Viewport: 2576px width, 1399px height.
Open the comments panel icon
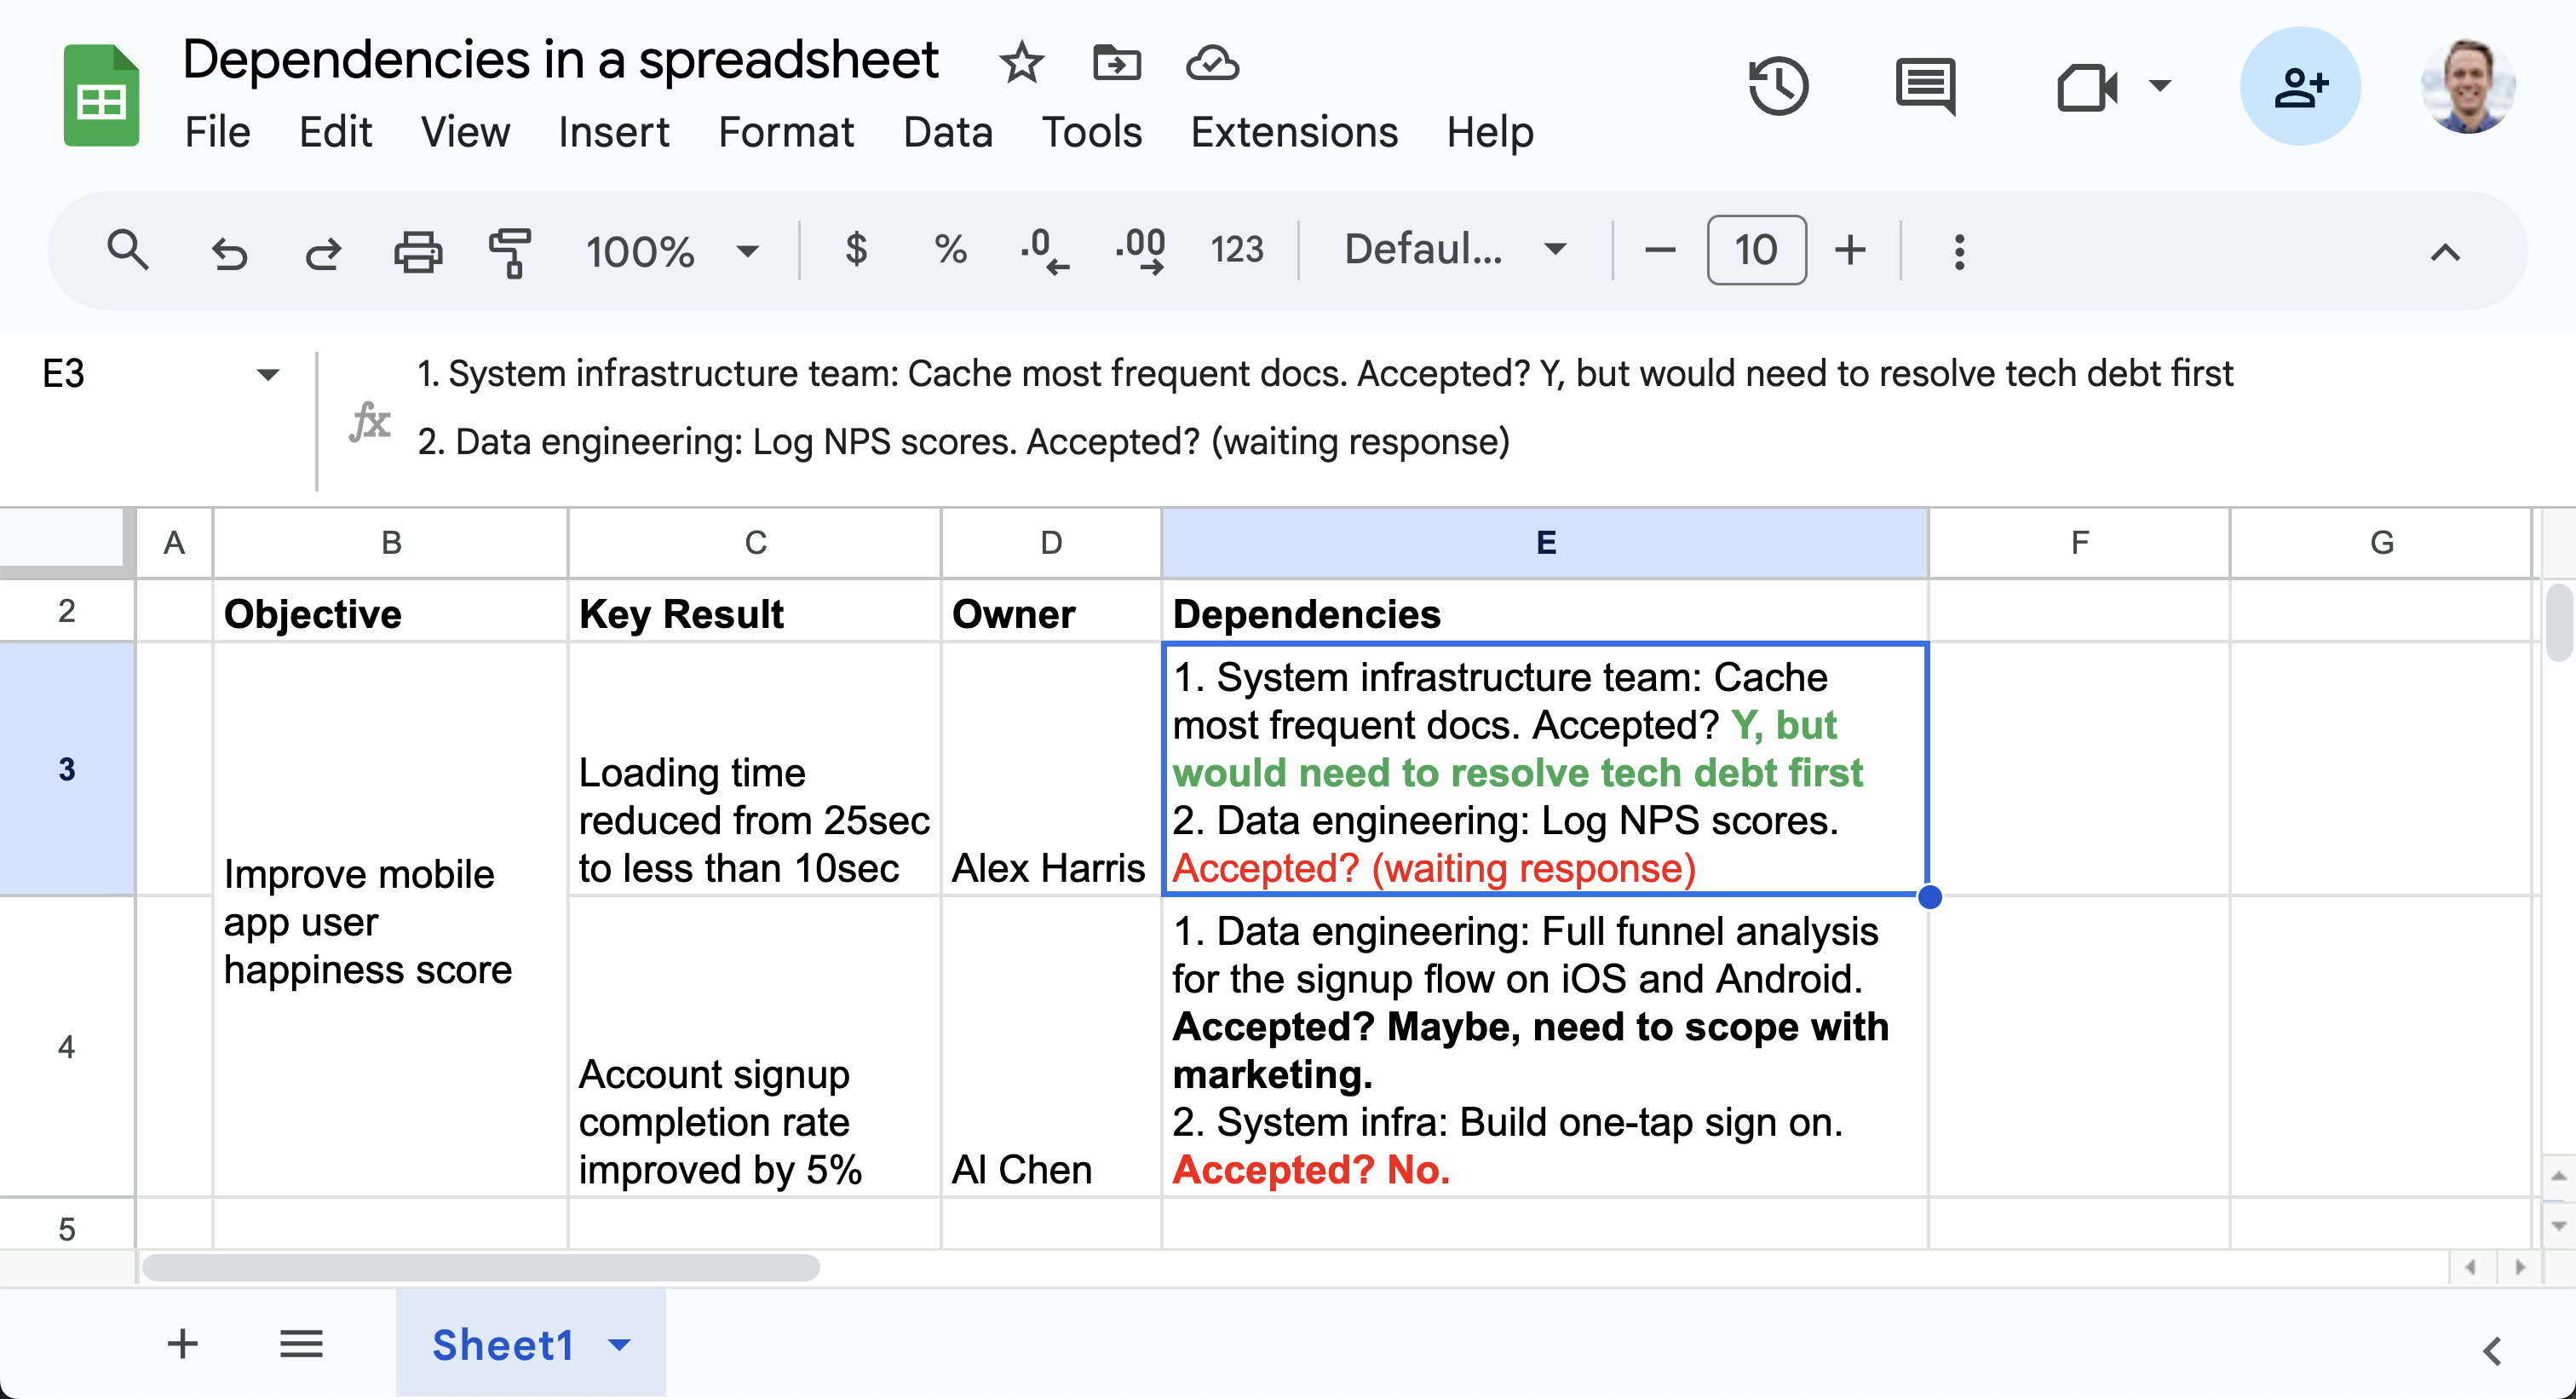(x=1925, y=86)
